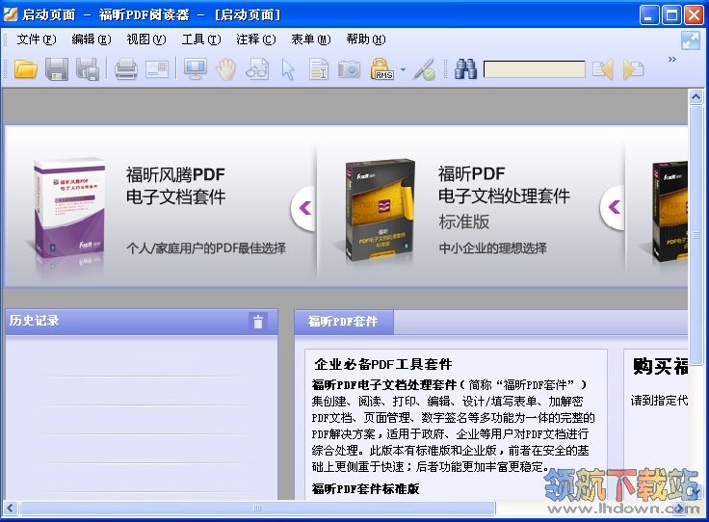Screen dimensions: 709x522
Task: Click the pen signature validate icon
Action: point(424,69)
